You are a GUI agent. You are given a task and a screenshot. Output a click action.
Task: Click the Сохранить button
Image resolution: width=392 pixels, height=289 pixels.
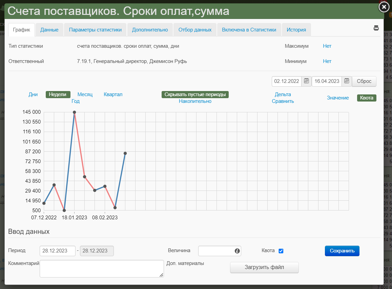(x=342, y=251)
